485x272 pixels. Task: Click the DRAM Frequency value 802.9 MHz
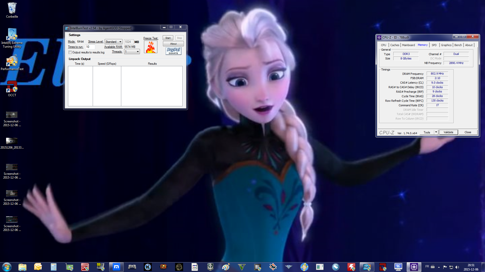437,74
